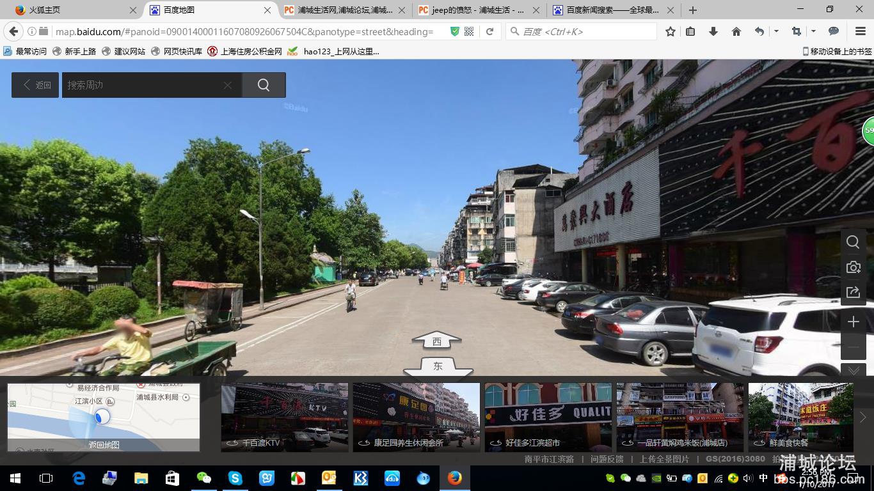Open the 上海住房公积金网 bookmark

tap(245, 51)
